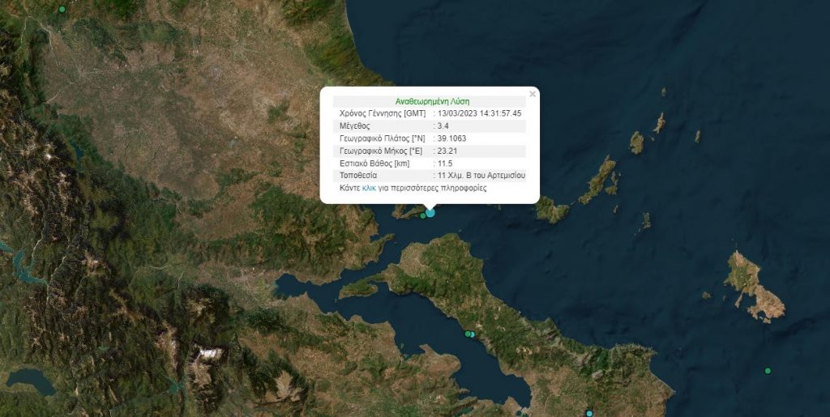The height and width of the screenshot is (417, 830).
Task: Click the green earthquake marker in the top-left corner
Action: click(62, 9)
